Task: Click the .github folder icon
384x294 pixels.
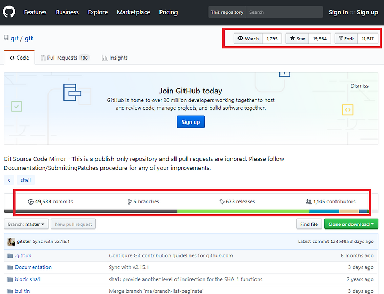Action: (x=10, y=256)
